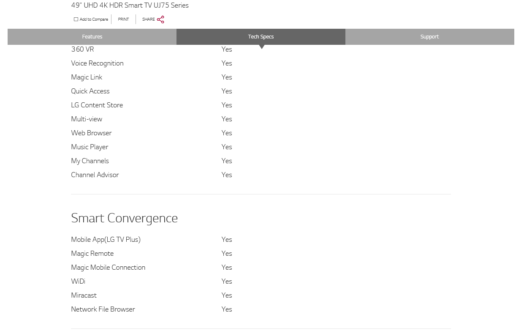Click the product title UJ75 Series
The height and width of the screenshot is (331, 524).
click(130, 5)
